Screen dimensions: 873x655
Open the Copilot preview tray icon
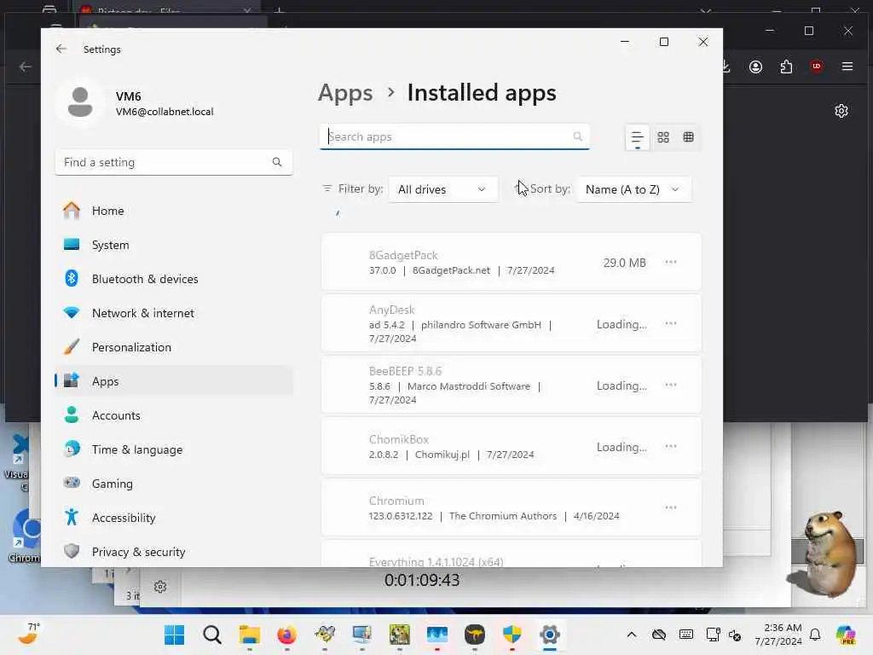tap(846, 635)
